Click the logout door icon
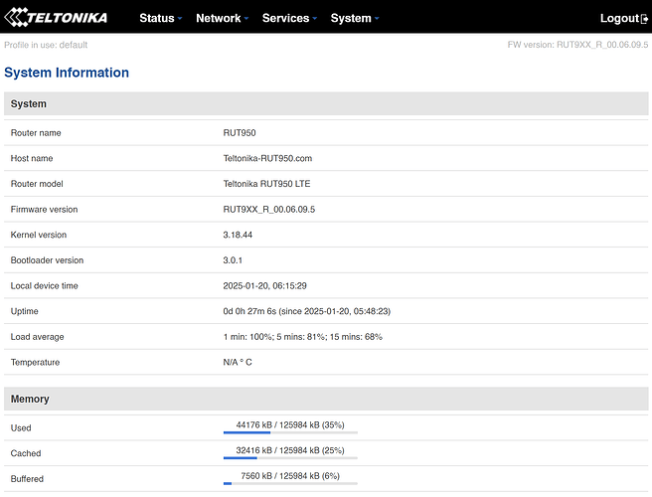The height and width of the screenshot is (497, 652). (x=644, y=19)
